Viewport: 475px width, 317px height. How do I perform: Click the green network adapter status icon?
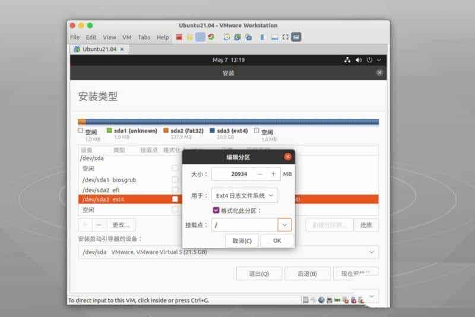pos(337,300)
